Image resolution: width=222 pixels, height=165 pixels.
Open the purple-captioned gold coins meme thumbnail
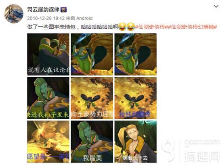pyautogui.click(x=136, y=98)
